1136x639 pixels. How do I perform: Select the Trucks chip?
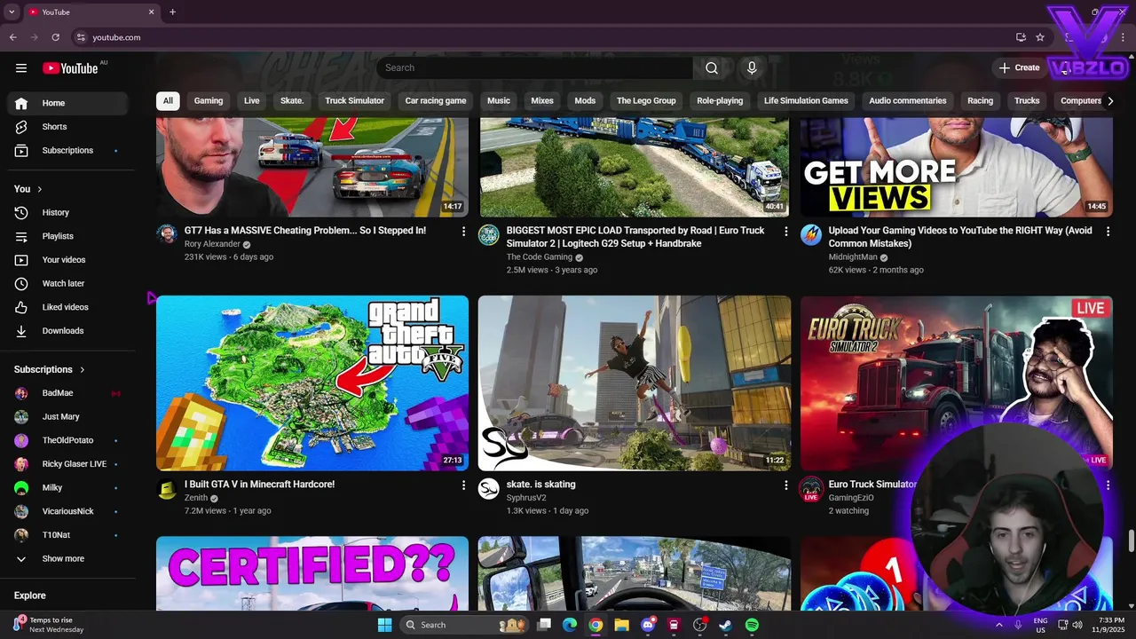1027,101
